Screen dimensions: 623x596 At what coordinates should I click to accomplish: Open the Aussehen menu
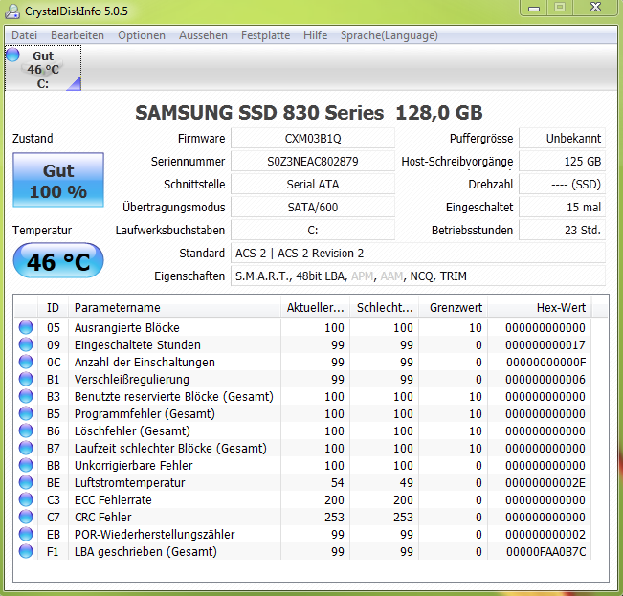point(203,35)
